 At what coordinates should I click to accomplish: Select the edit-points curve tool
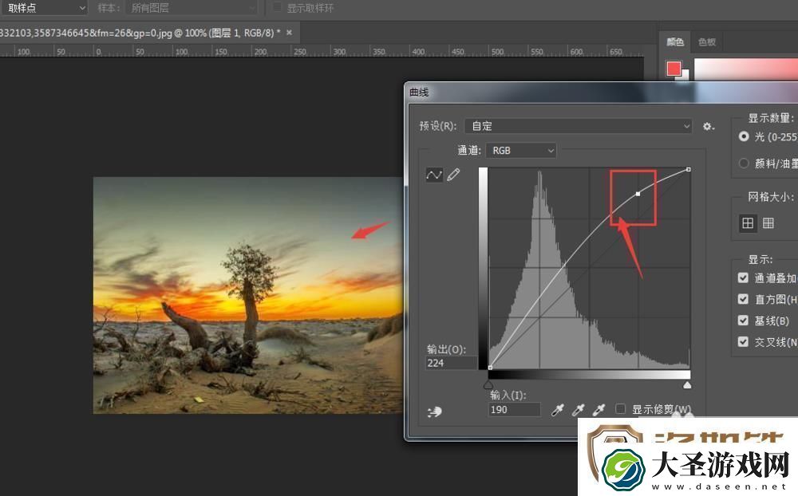(434, 175)
